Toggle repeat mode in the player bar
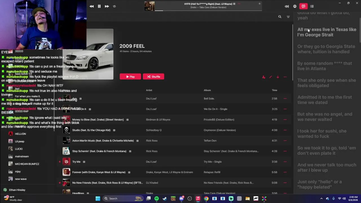This screenshot has width=361, height=203. (114, 6)
